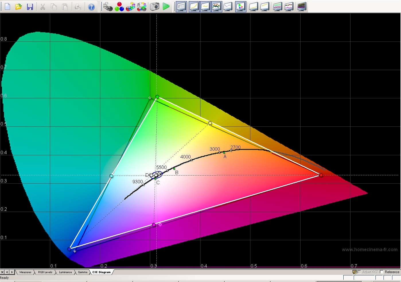Show the near black graph monitor icon

click(254, 7)
